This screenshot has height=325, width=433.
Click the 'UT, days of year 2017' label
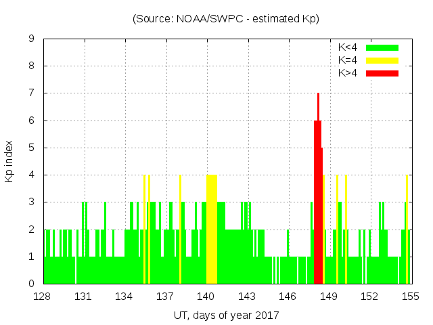226,315
